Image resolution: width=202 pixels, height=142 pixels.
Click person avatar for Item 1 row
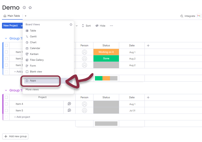coord(84,52)
